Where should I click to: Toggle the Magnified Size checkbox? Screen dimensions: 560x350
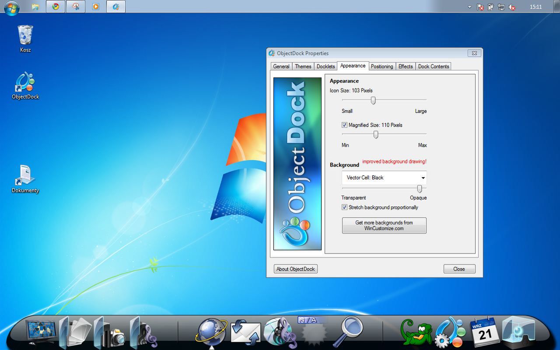pyautogui.click(x=344, y=125)
